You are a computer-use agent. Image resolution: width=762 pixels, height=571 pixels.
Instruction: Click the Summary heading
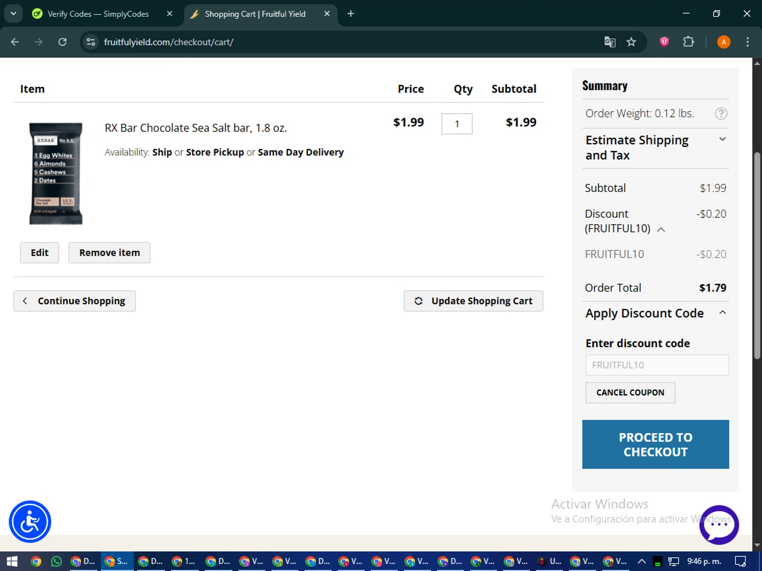[605, 86]
